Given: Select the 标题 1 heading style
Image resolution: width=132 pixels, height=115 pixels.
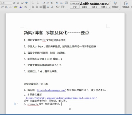Looking at the screenshot, I should coord(84,5).
